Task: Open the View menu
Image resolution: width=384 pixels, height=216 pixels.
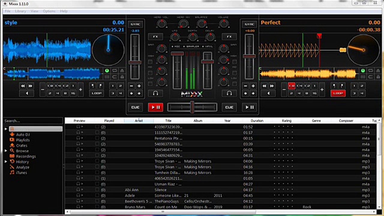Action: click(x=34, y=11)
